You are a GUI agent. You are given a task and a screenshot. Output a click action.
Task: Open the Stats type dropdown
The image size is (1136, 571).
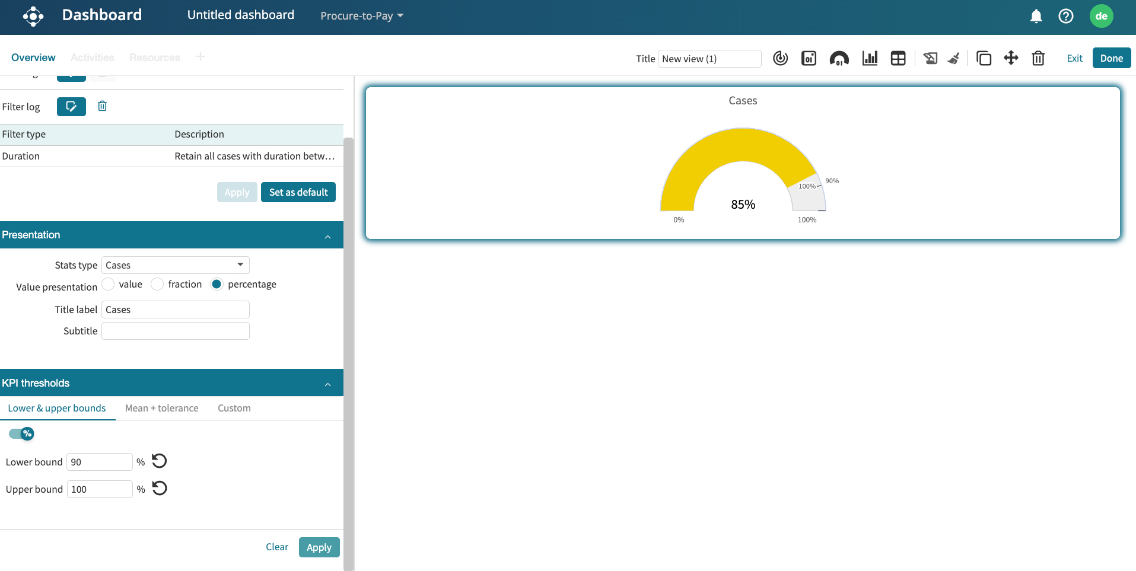175,265
